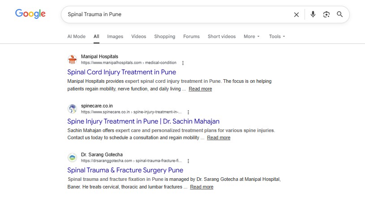Viewport: 365px width, 197px height.
Task: Click the spinecare.co.in favicon
Action: point(72,109)
